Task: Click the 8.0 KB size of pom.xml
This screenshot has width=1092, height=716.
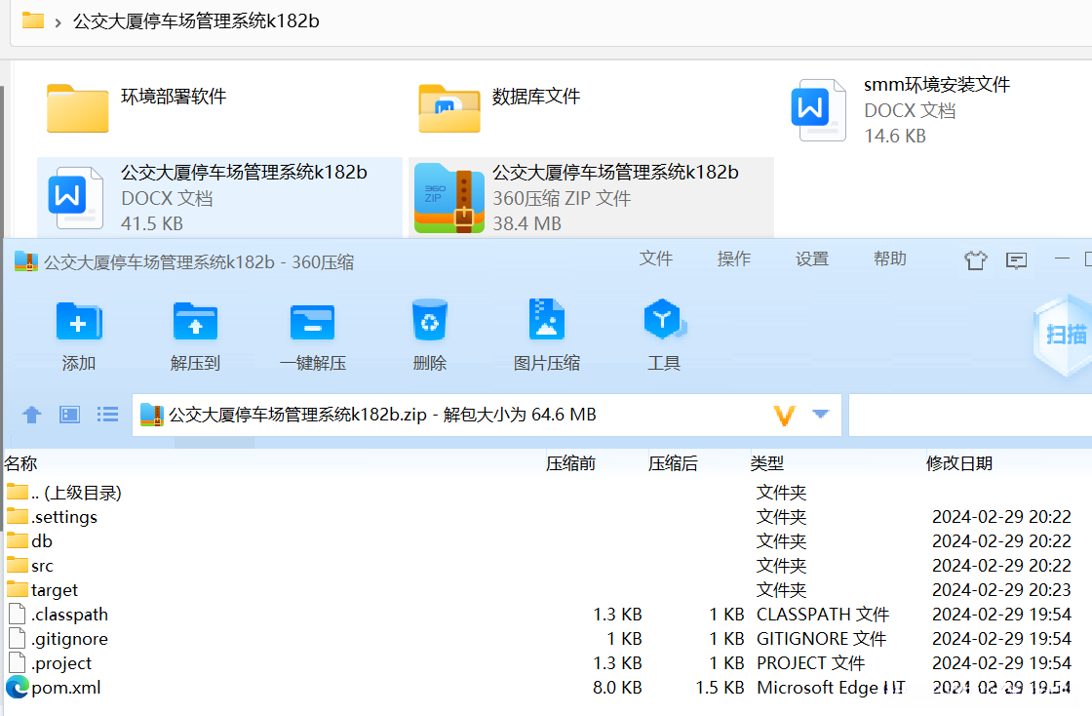Action: click(x=617, y=688)
